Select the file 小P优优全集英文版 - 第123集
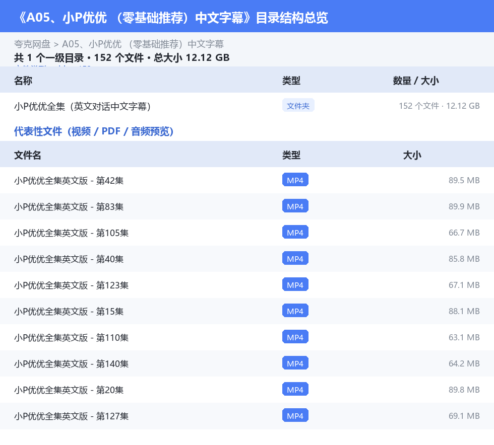The image size is (494, 445). [71, 285]
